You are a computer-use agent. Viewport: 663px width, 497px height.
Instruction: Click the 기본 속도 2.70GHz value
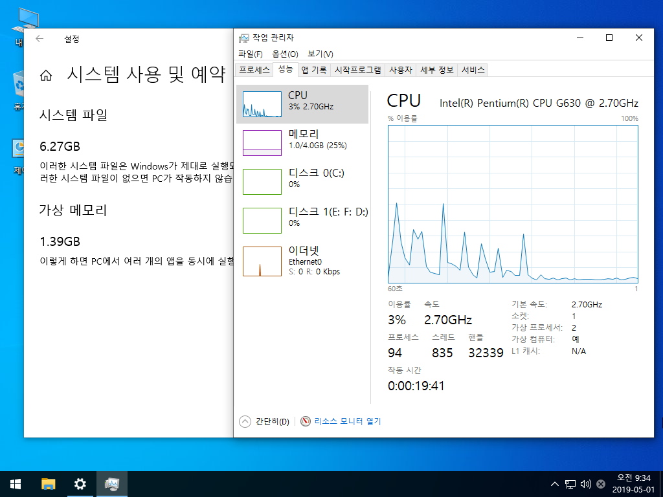[x=587, y=304]
